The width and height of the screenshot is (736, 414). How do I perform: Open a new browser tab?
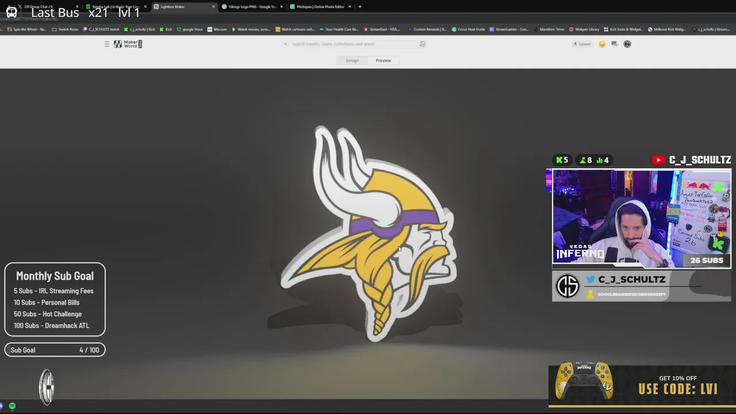360,7
